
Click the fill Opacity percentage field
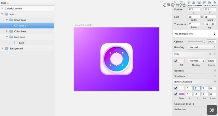(211, 61)
